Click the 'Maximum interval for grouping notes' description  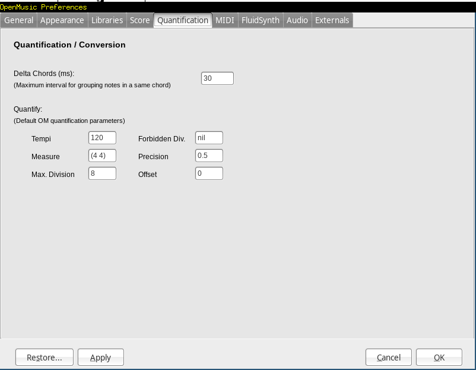coord(92,85)
